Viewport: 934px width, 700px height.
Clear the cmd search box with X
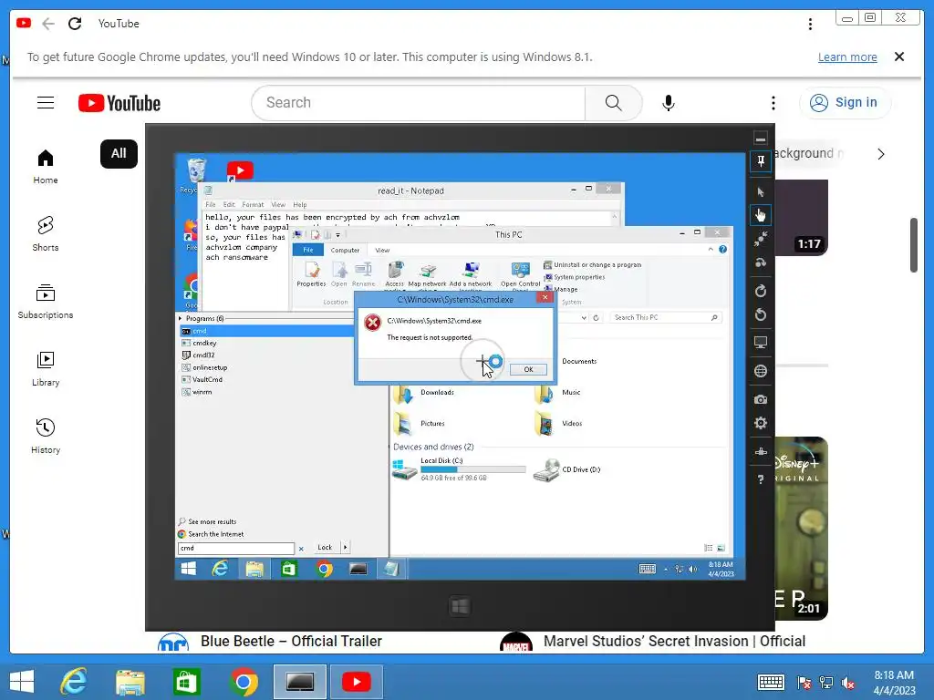pyautogui.click(x=301, y=549)
